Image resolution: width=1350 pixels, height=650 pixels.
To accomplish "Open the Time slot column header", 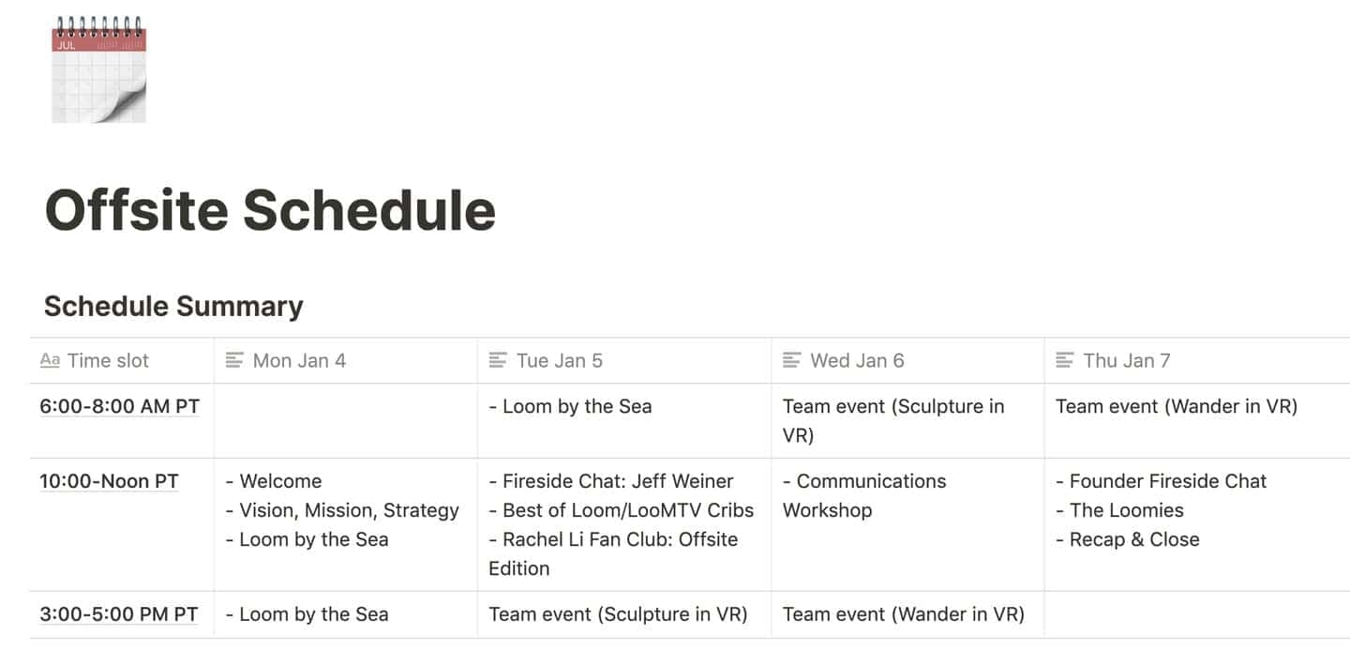I will coord(108,361).
